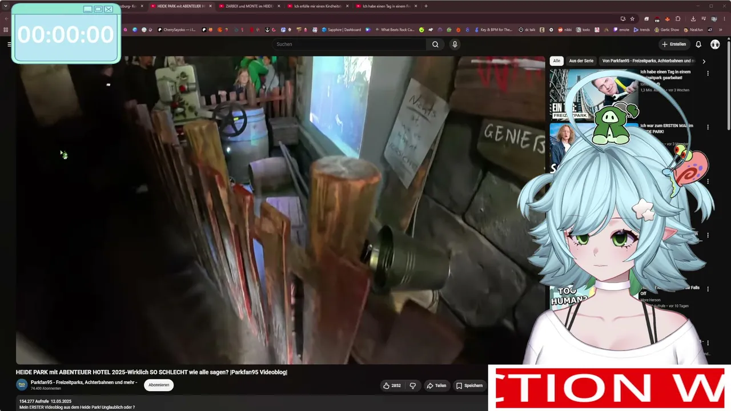Open 'Ich habe einen Tag in einem Freizeitpark gearbeitet' thumbnail
Image resolution: width=731 pixels, height=411 pixels.
click(594, 94)
